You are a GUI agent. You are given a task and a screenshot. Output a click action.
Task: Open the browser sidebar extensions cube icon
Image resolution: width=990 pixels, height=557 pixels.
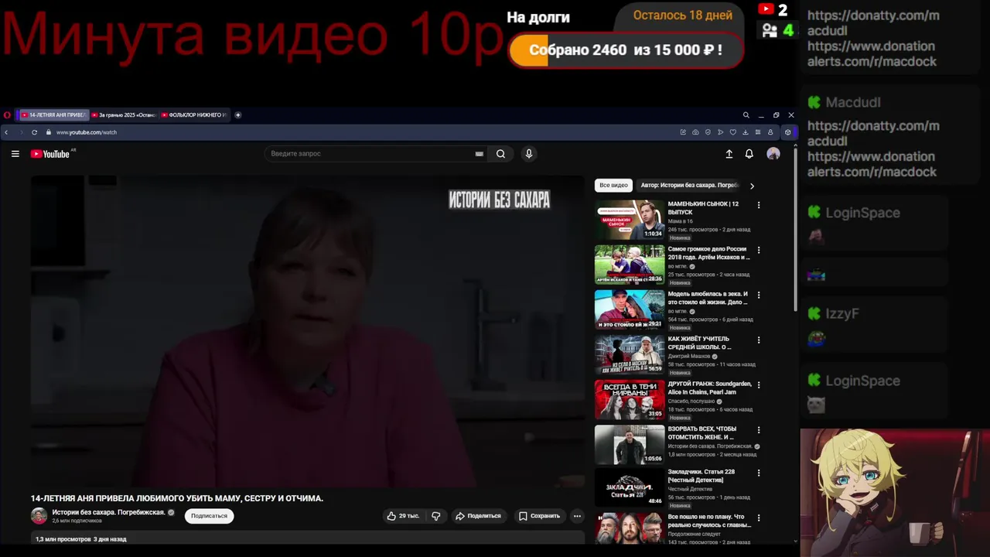coord(787,132)
